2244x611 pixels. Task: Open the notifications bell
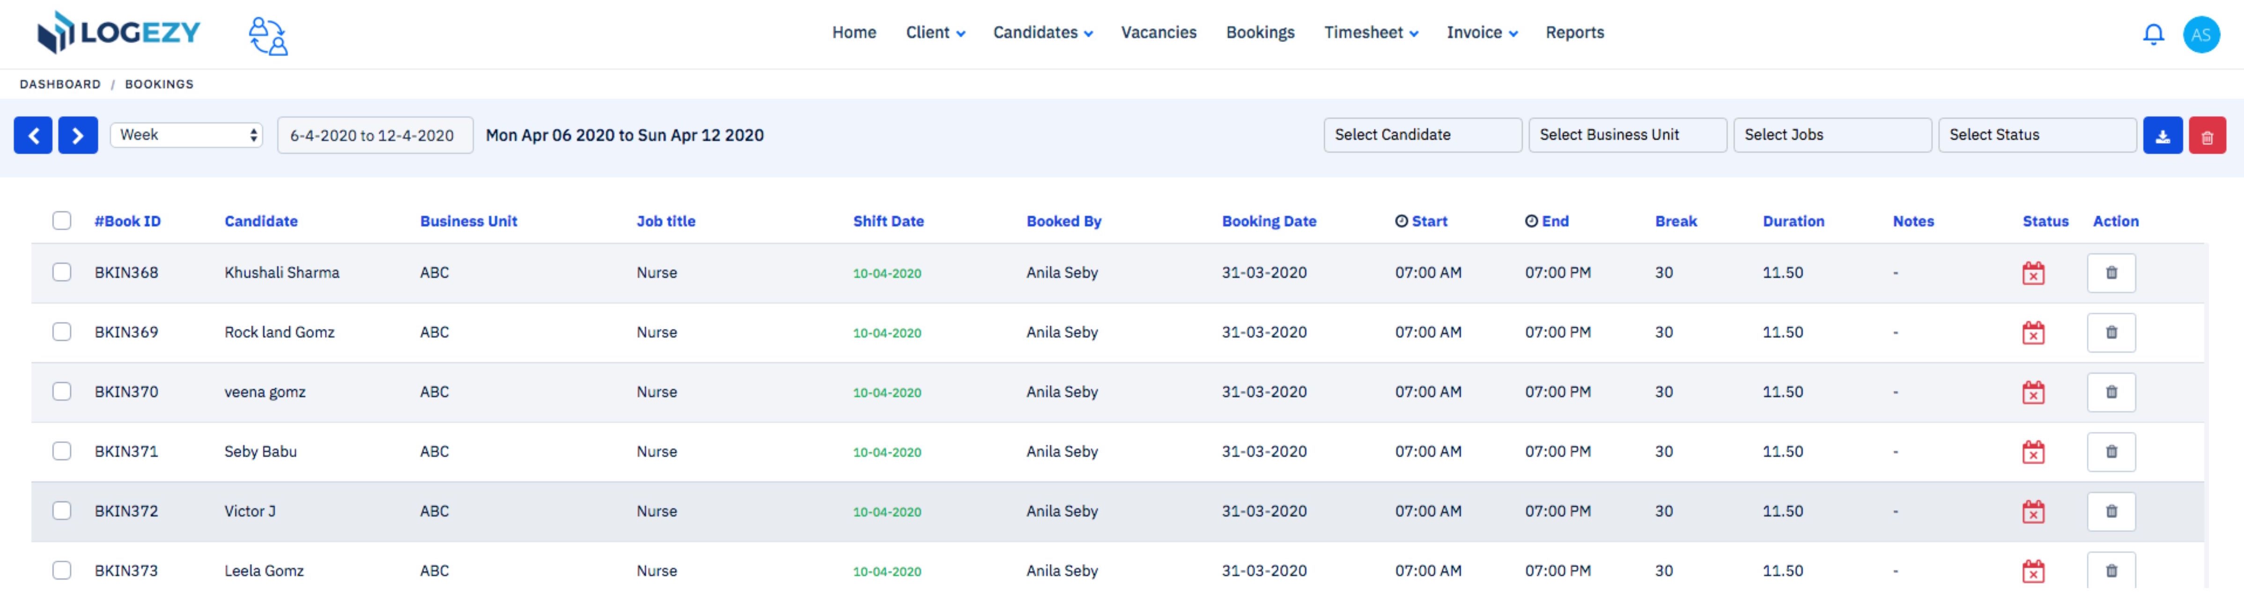pyautogui.click(x=2153, y=34)
